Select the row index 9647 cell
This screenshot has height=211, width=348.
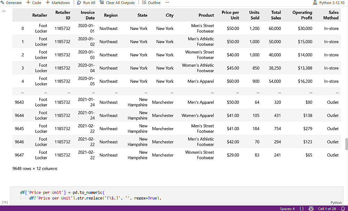click(x=19, y=155)
